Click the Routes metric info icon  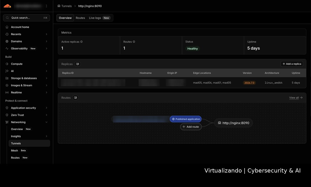134,42
